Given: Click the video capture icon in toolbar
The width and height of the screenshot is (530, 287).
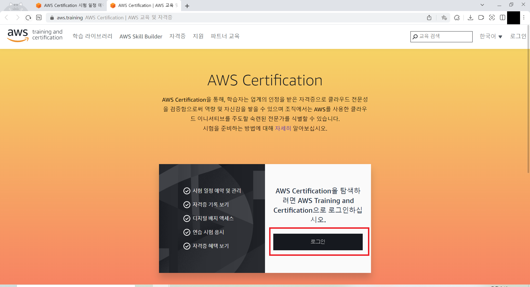Looking at the screenshot, I should [481, 18].
